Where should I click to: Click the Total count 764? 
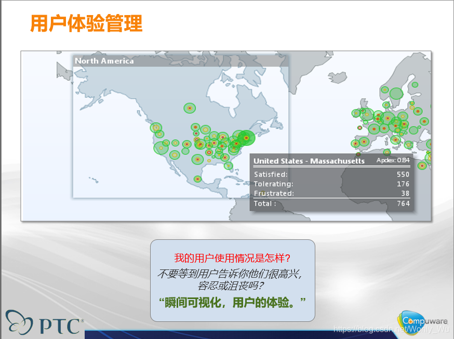tap(403, 204)
